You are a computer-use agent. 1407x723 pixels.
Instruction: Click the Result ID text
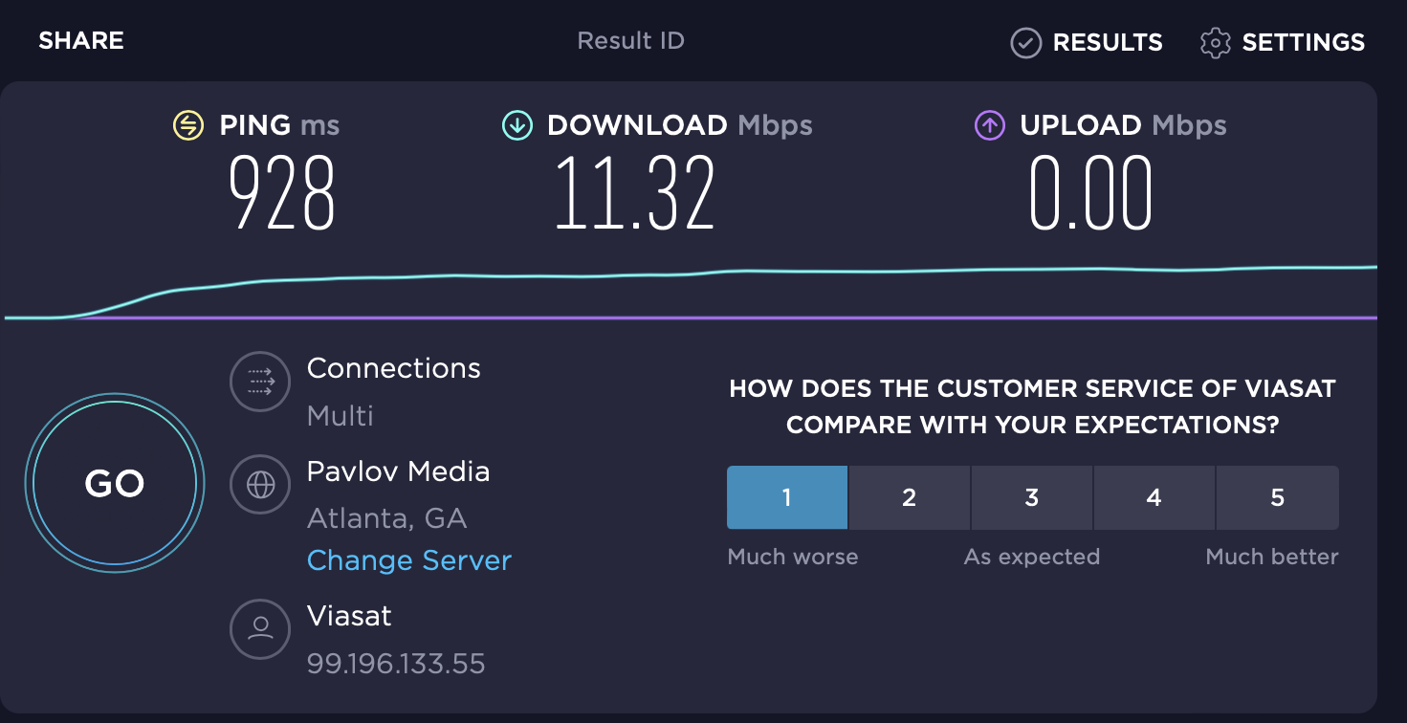pyautogui.click(x=630, y=41)
